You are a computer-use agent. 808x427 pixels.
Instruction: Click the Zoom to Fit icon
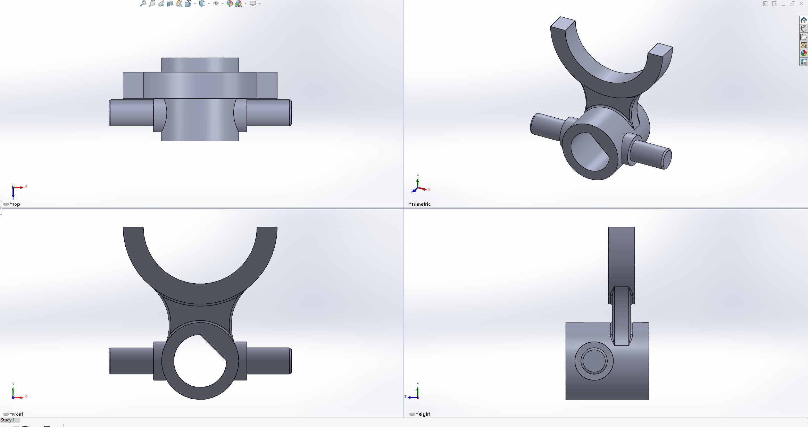click(x=143, y=3)
